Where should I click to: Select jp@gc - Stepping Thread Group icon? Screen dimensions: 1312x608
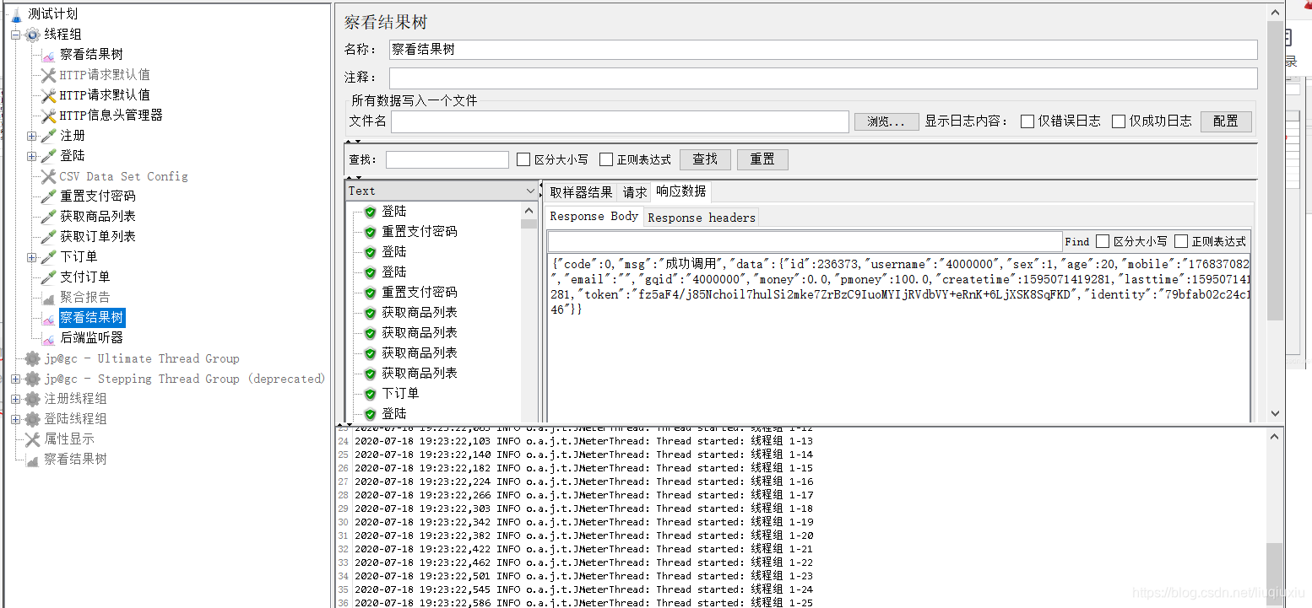[x=32, y=379]
